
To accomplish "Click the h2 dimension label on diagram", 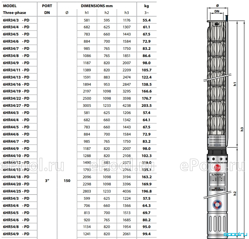I will pyautogui.click(x=235, y=193).
